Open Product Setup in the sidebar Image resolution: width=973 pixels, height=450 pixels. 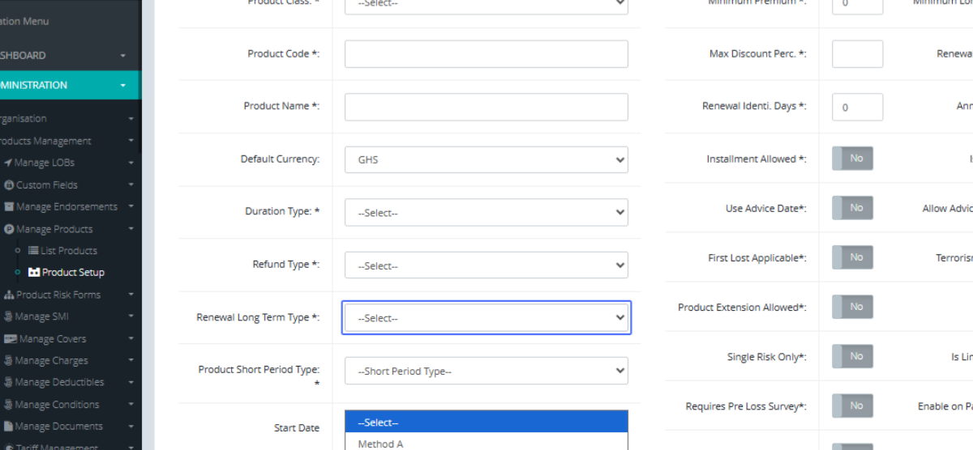(72, 273)
